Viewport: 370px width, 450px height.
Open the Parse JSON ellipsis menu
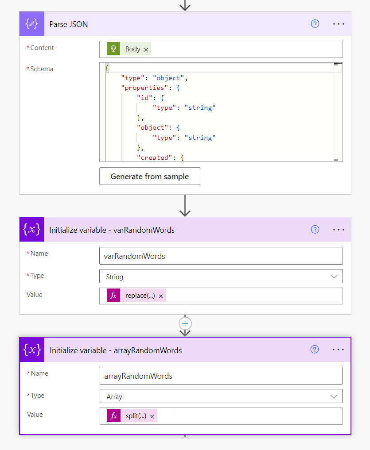click(x=339, y=24)
